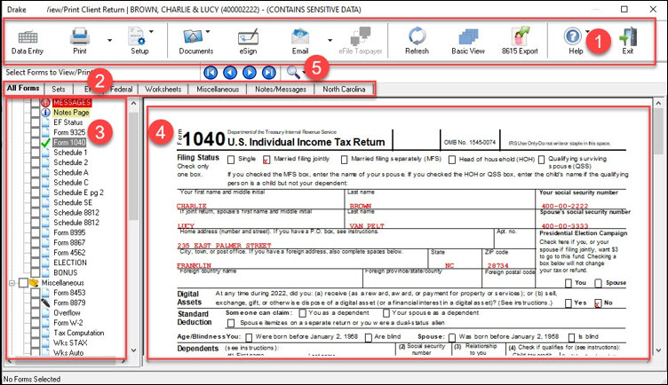Select Form 8867 in the tree

(69, 243)
